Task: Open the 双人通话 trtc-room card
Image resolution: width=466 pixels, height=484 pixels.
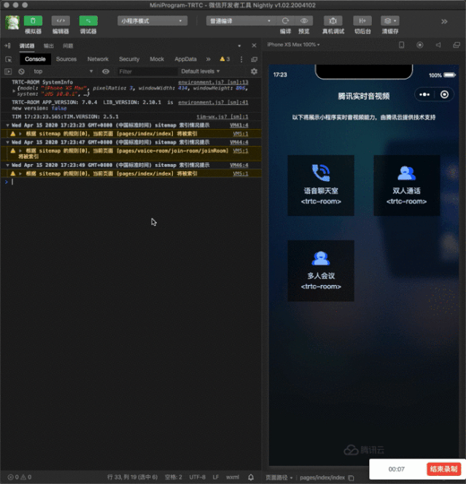Action: click(406, 185)
